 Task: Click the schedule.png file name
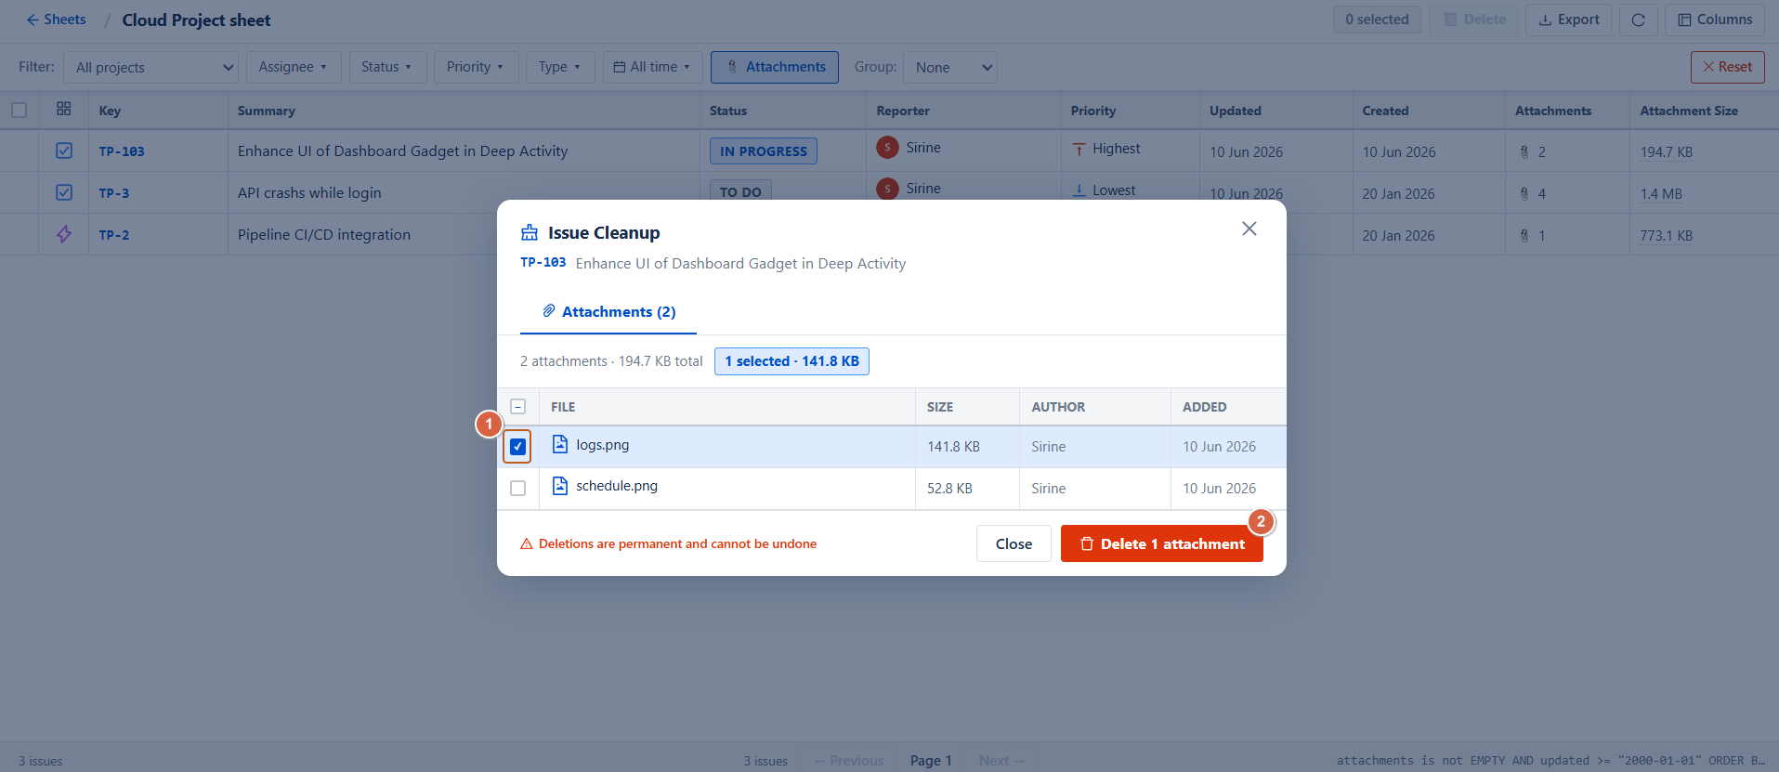click(617, 486)
